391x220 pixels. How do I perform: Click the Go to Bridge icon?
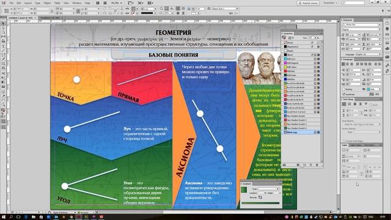(x=98, y=3)
